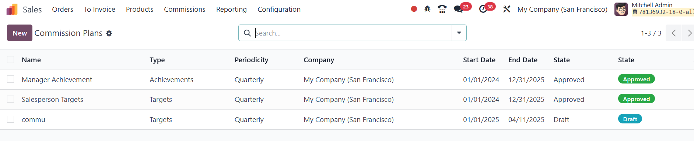Tick the checkbox for Manager Achievement row
The height and width of the screenshot is (141, 694).
[x=11, y=79]
